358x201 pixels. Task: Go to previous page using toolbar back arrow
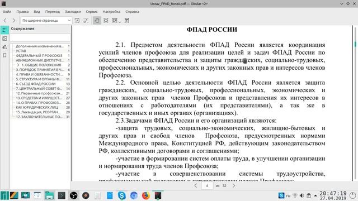(5, 21)
